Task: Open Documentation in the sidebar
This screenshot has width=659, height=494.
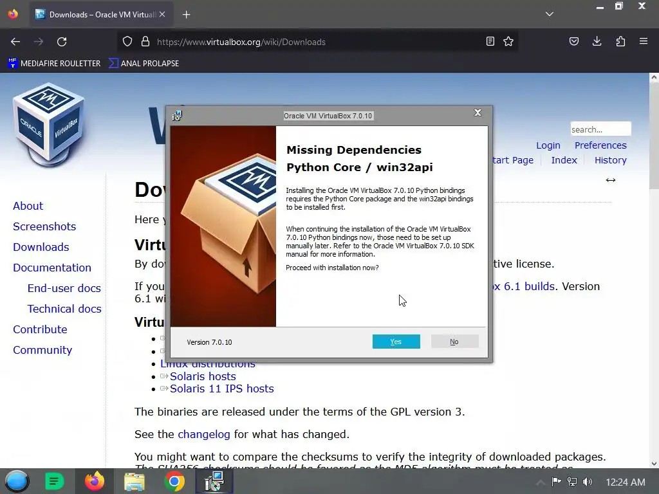Action: click(x=51, y=268)
